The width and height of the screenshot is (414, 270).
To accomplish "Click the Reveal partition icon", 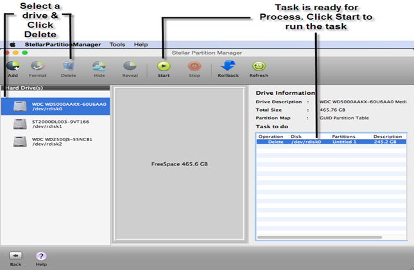I will tap(130, 65).
